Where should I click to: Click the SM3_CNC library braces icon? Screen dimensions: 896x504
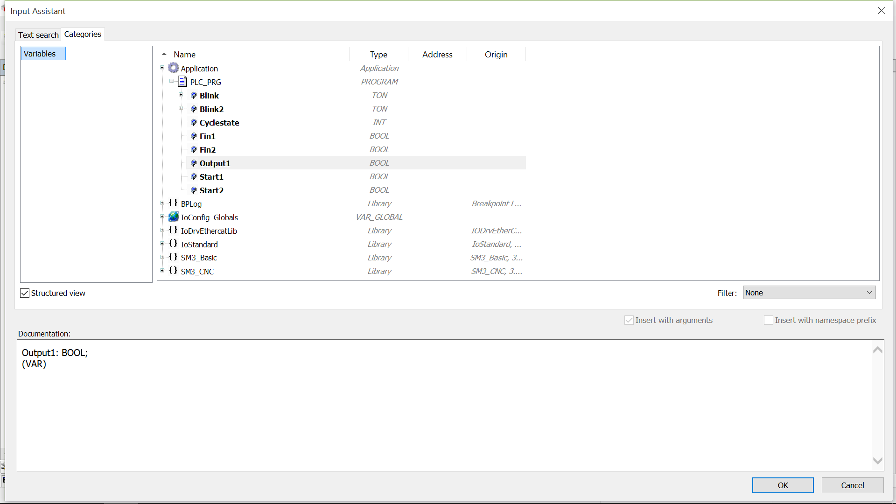click(173, 271)
